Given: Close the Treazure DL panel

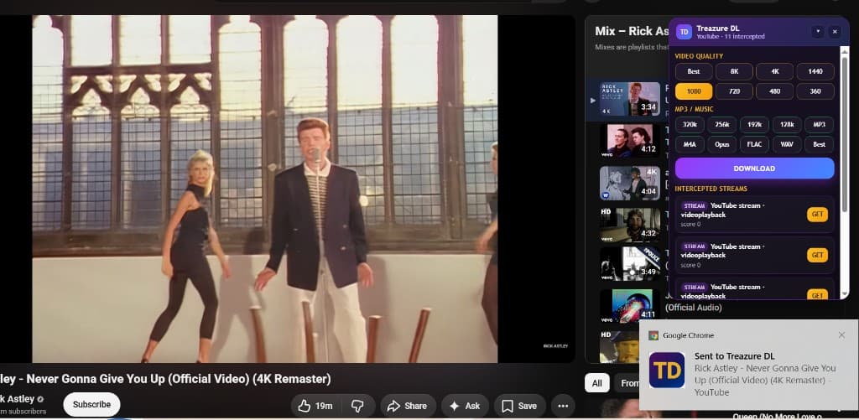Looking at the screenshot, I should 835,32.
